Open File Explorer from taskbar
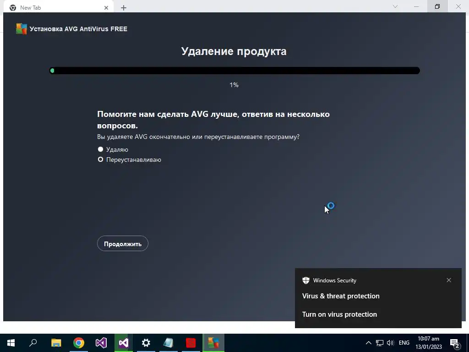 [56, 343]
